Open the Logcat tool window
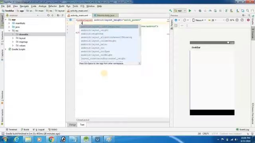The image size is (255, 143). (39, 129)
